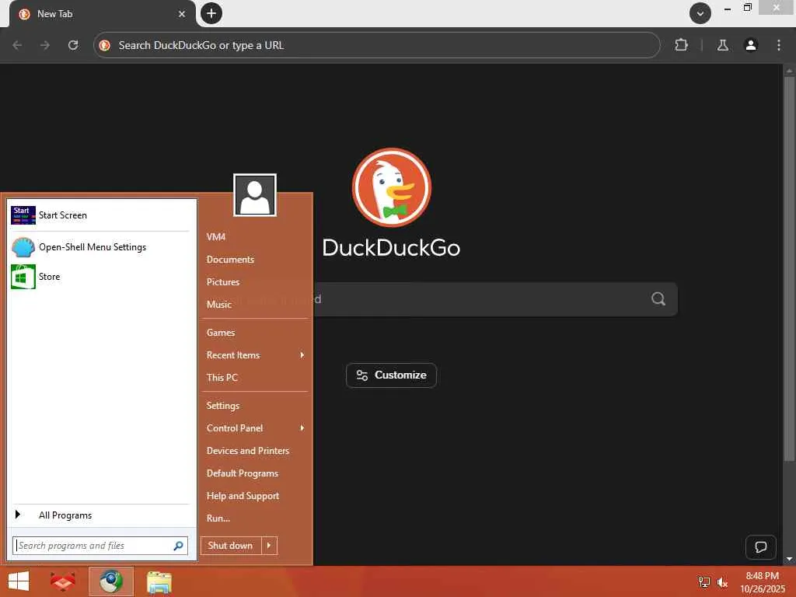Screen dimensions: 796x597
Task: Click the search magnifier in Start menu
Action: [x=178, y=546]
